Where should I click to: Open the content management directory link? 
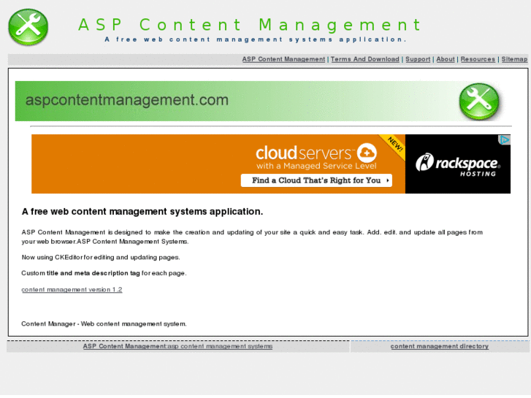[x=440, y=346]
